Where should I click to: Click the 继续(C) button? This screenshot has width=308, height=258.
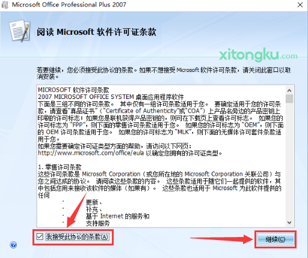(276, 239)
